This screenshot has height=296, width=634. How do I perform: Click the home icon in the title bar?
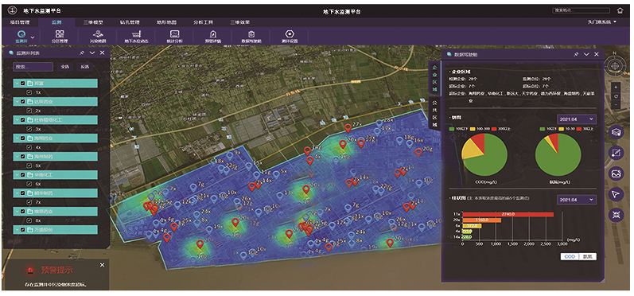point(620,11)
